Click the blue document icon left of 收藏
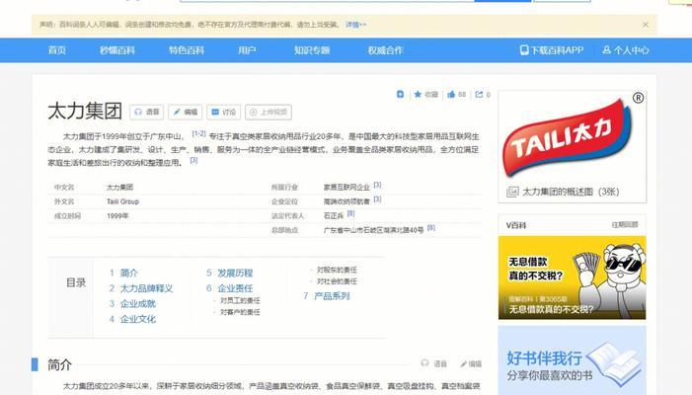The image size is (692, 395). [400, 94]
